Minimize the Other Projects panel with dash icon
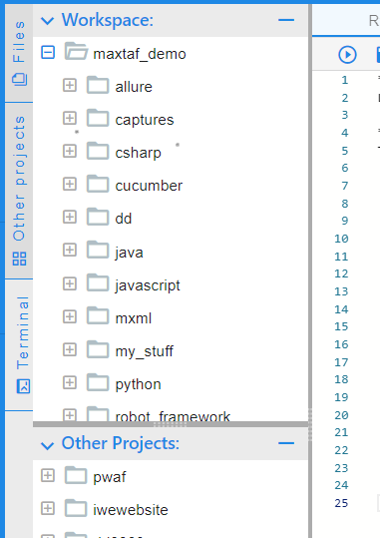The height and width of the screenshot is (538, 380). point(286,443)
